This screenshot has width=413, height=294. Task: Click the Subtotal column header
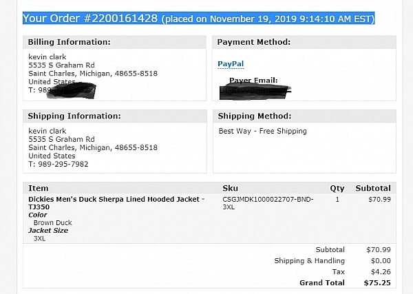tap(372, 188)
